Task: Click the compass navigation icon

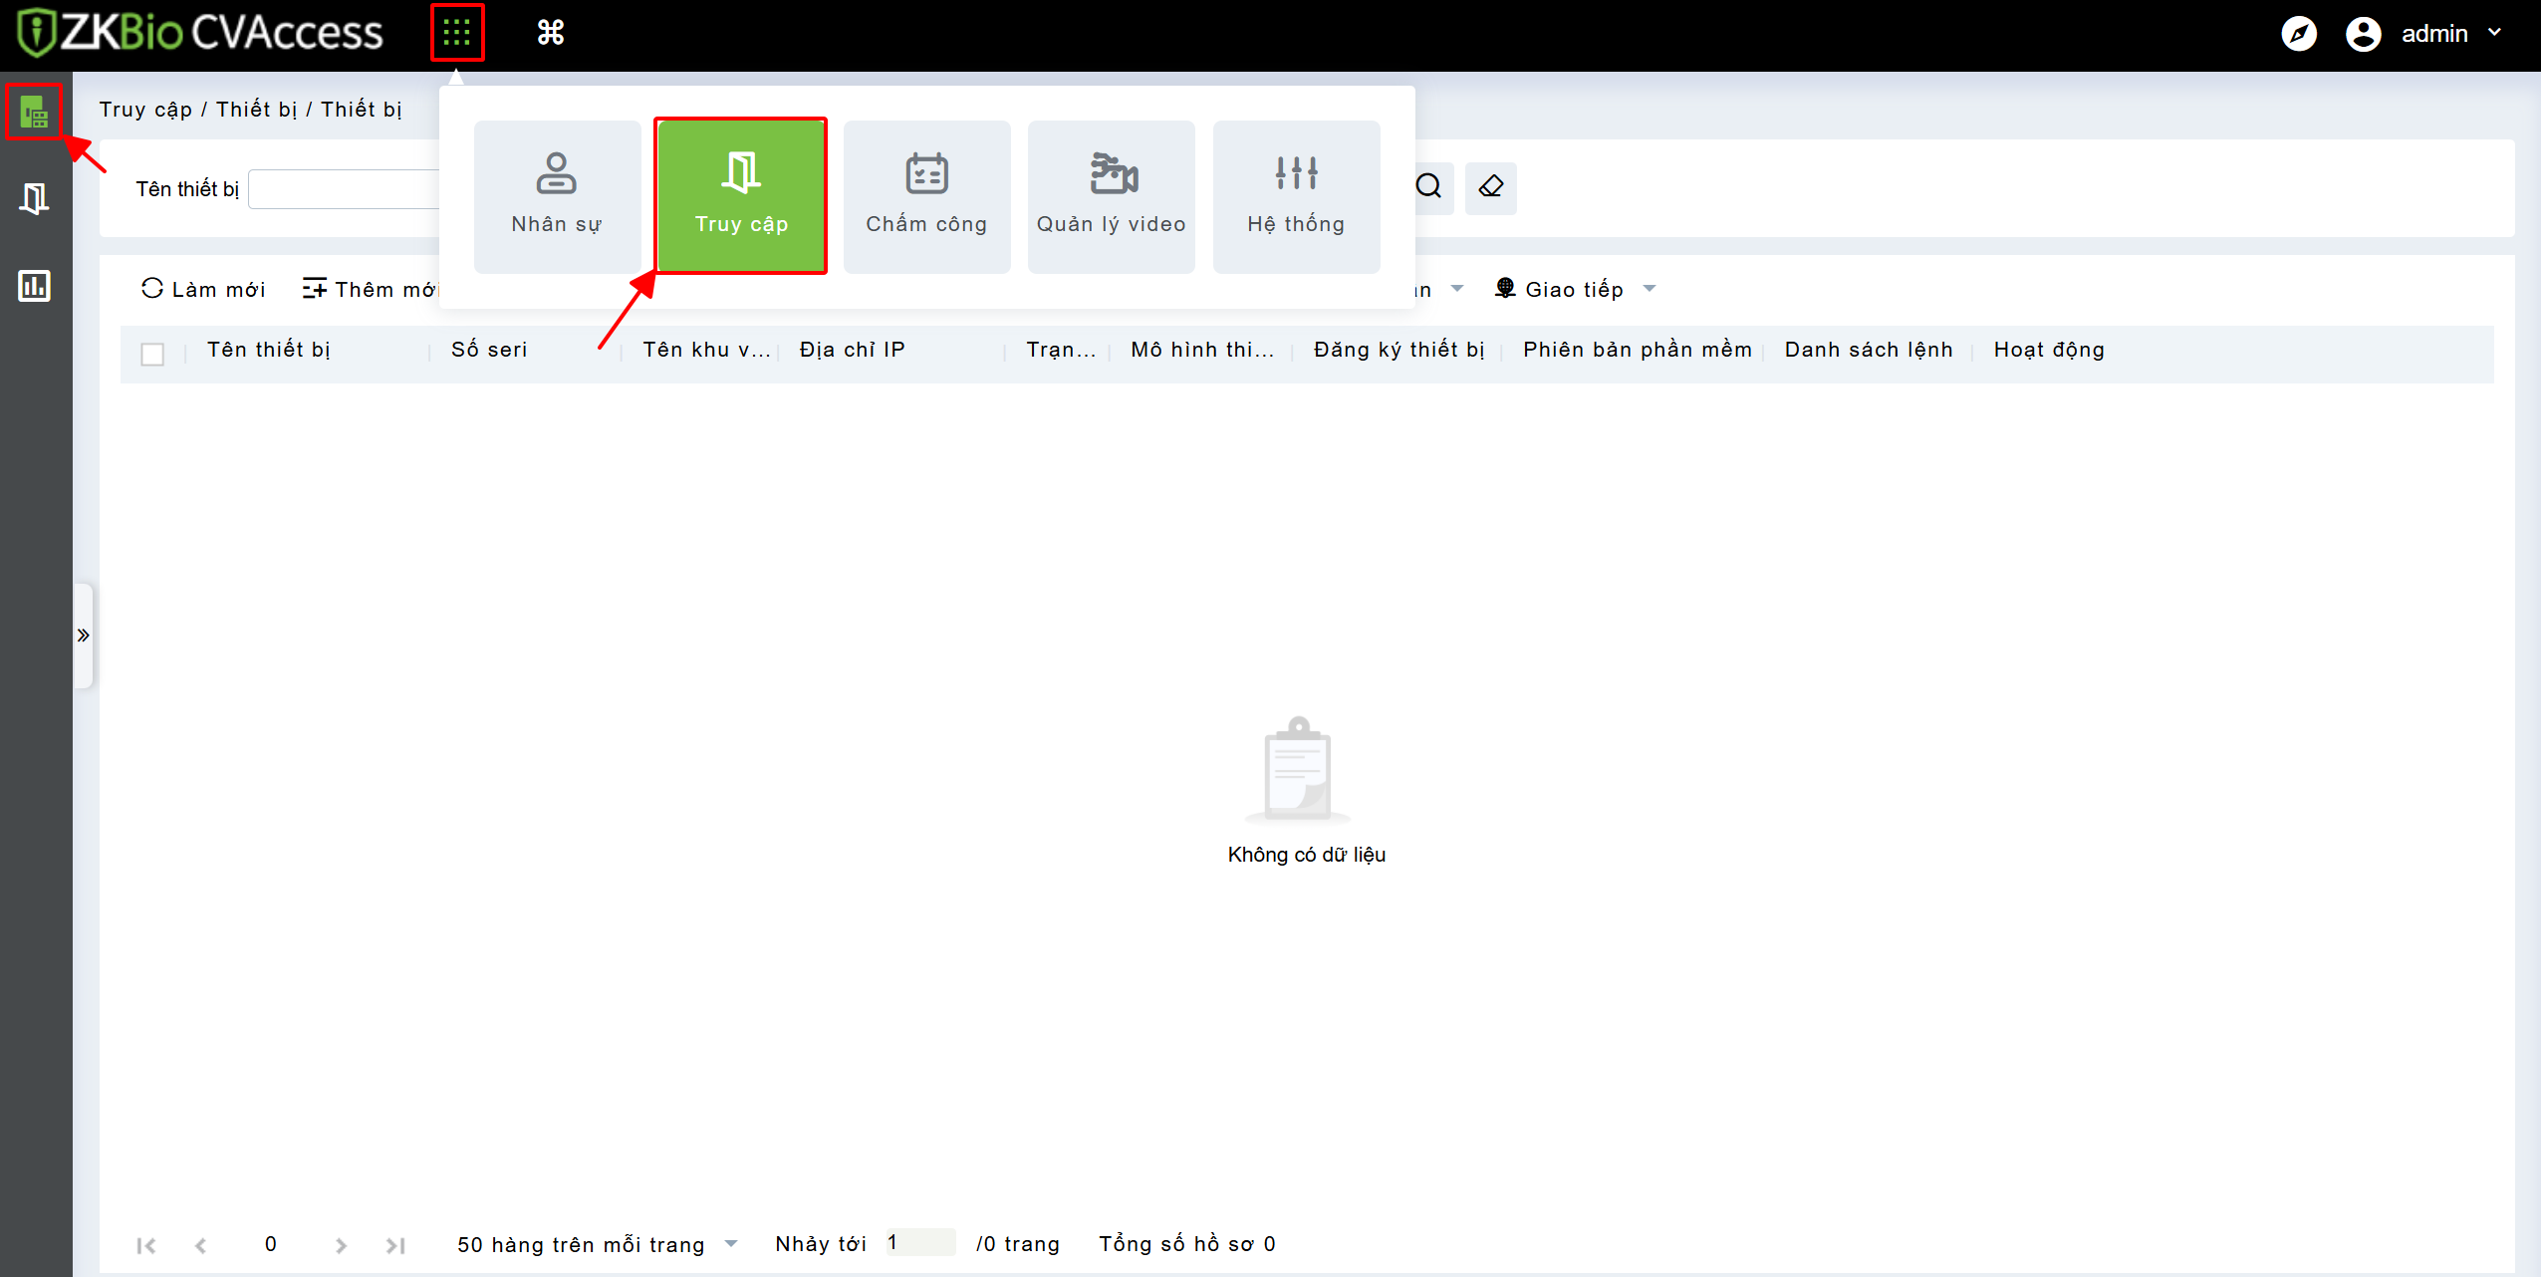Action: tap(2298, 34)
